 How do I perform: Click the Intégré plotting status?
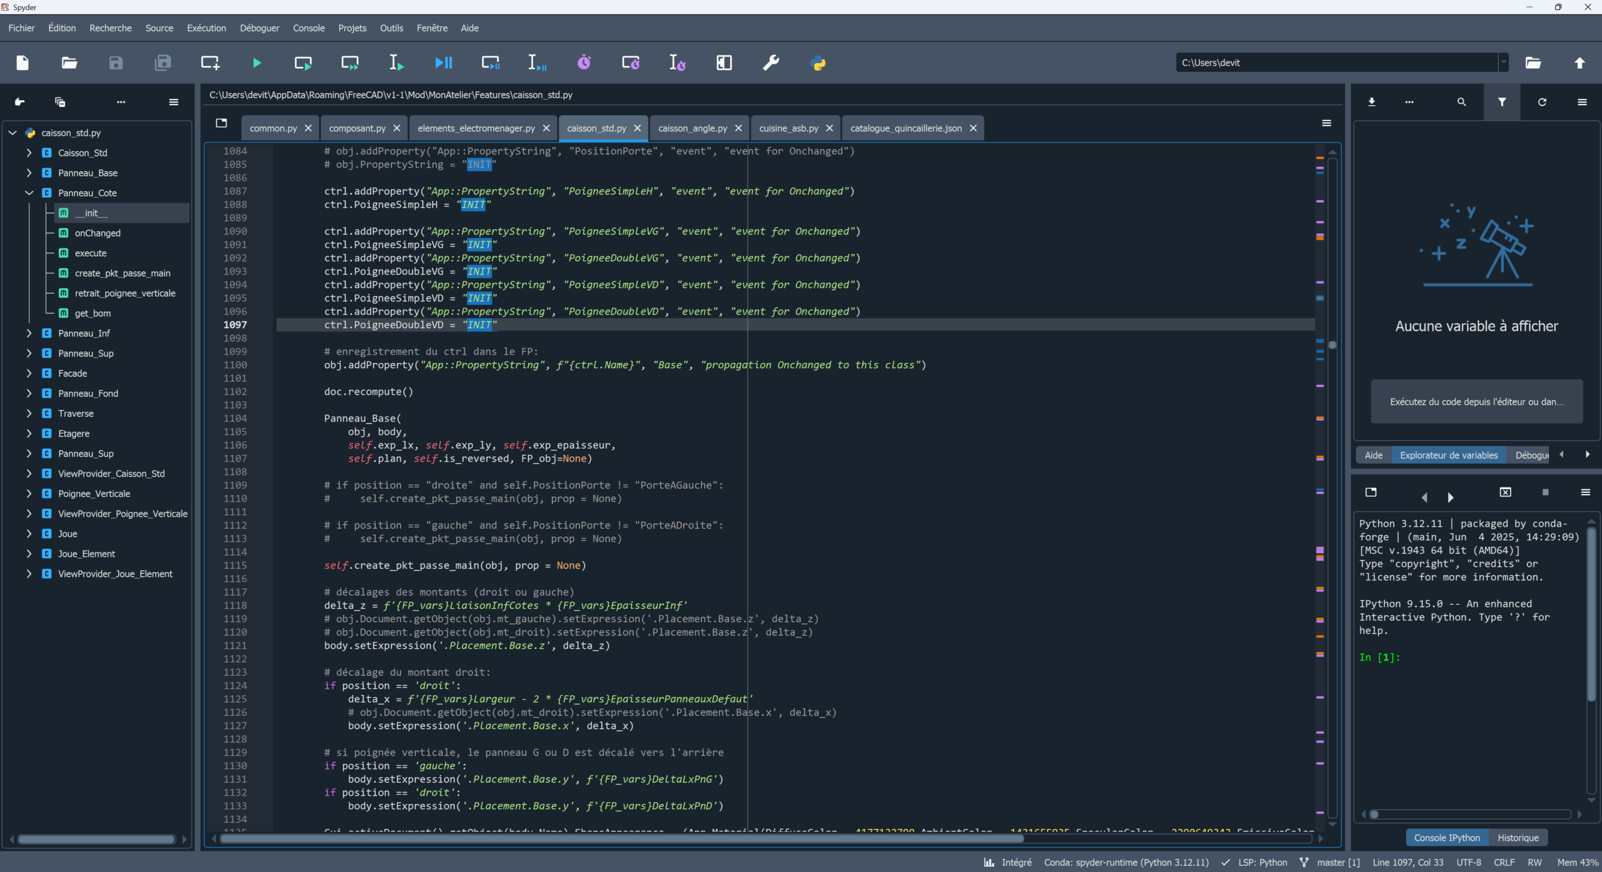coord(1008,863)
